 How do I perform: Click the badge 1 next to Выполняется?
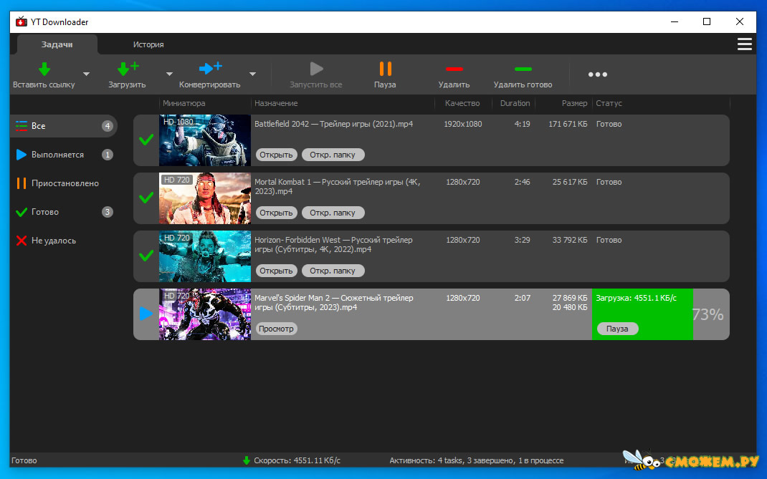pyautogui.click(x=107, y=155)
